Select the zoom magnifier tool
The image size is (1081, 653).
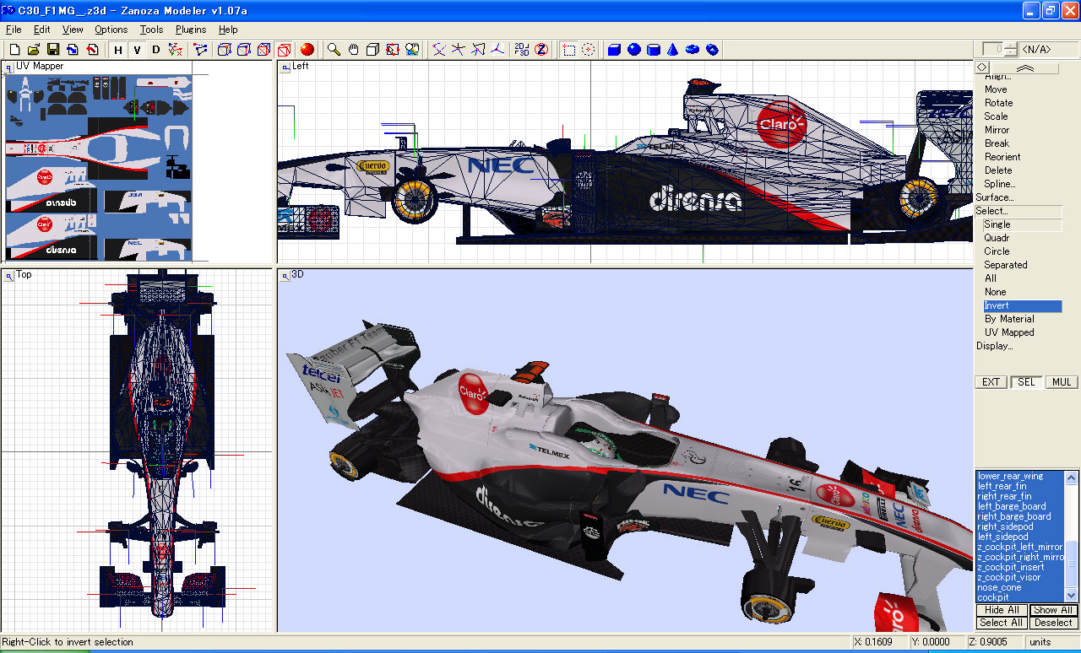(334, 50)
